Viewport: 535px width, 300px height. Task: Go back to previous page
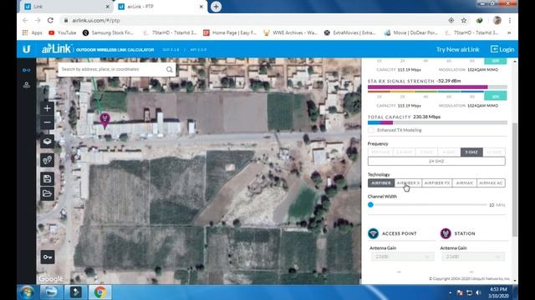pyautogui.click(x=25, y=20)
